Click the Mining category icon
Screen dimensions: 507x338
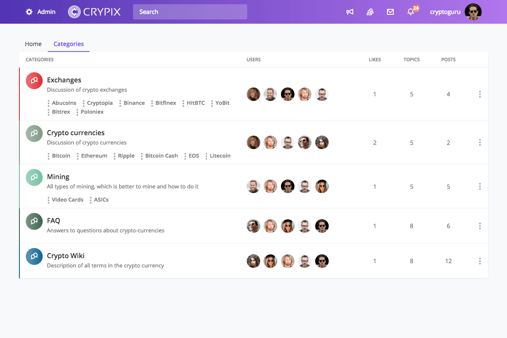point(34,177)
